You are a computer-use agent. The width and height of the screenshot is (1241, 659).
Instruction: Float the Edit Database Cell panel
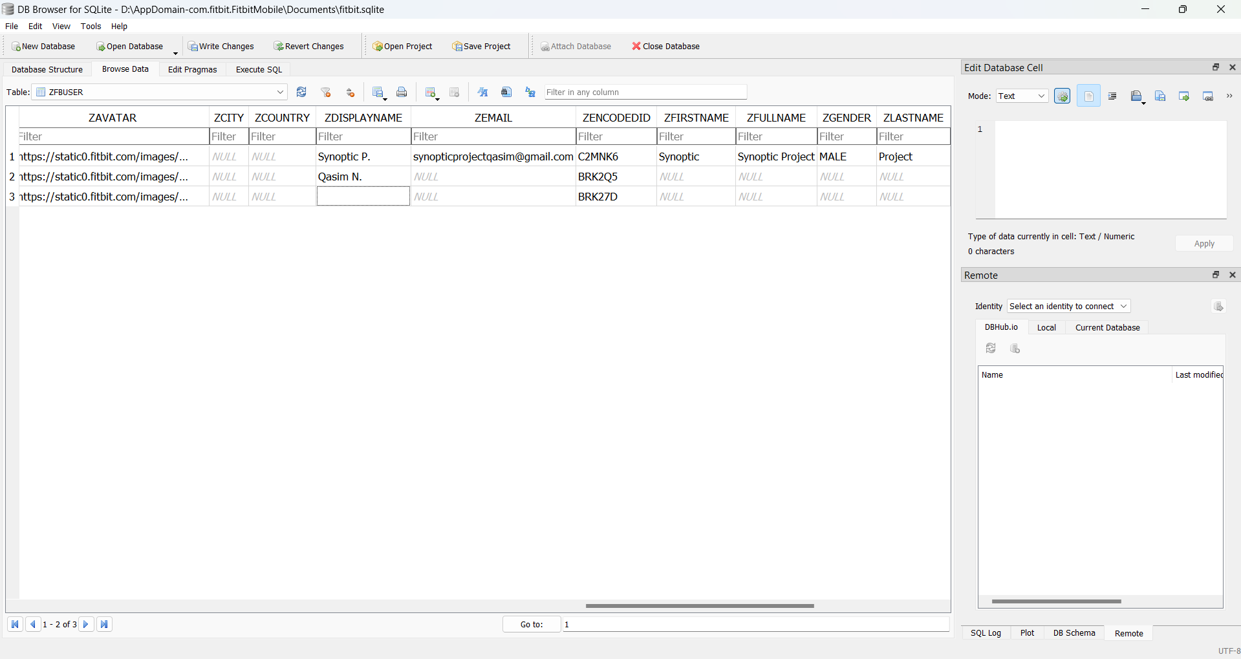(x=1215, y=67)
